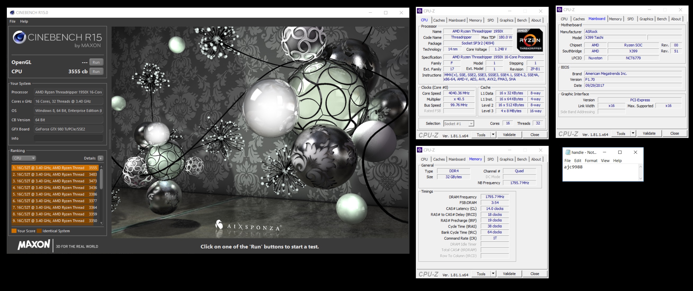Click CPU-Z title icon in CPU tab window
This screenshot has width=693, height=291.
tap(419, 11)
